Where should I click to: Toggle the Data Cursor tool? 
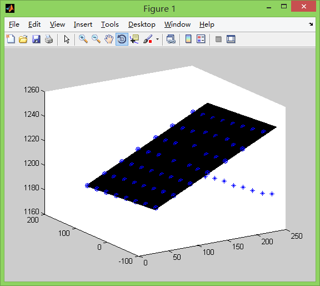point(134,39)
